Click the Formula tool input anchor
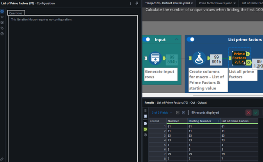 (190, 58)
